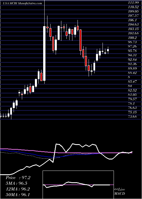Click the 107.57 price axis label
Viewport: 142px width, 199px height.
pyautogui.click(x=133, y=16)
